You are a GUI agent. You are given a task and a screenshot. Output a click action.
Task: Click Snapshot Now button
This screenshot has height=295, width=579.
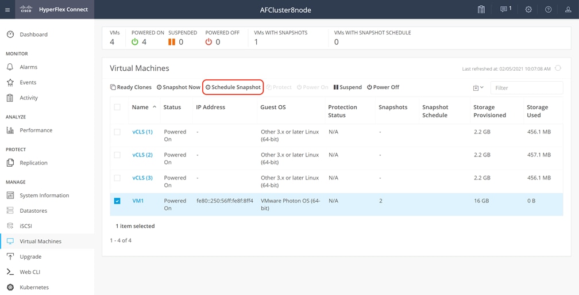point(178,87)
